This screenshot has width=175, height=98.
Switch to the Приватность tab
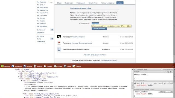tap(69, 3)
